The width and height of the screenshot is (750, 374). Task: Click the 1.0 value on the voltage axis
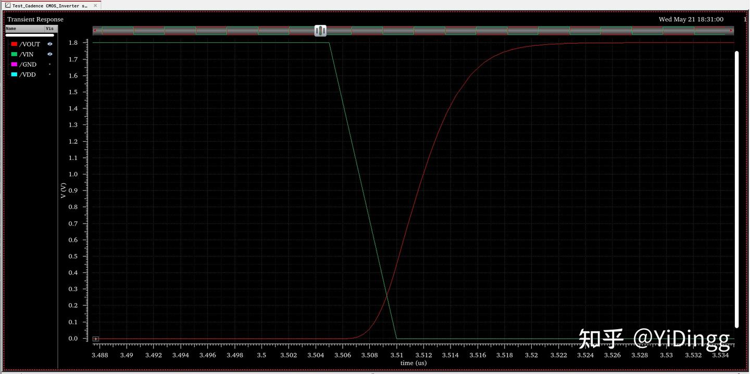point(73,174)
